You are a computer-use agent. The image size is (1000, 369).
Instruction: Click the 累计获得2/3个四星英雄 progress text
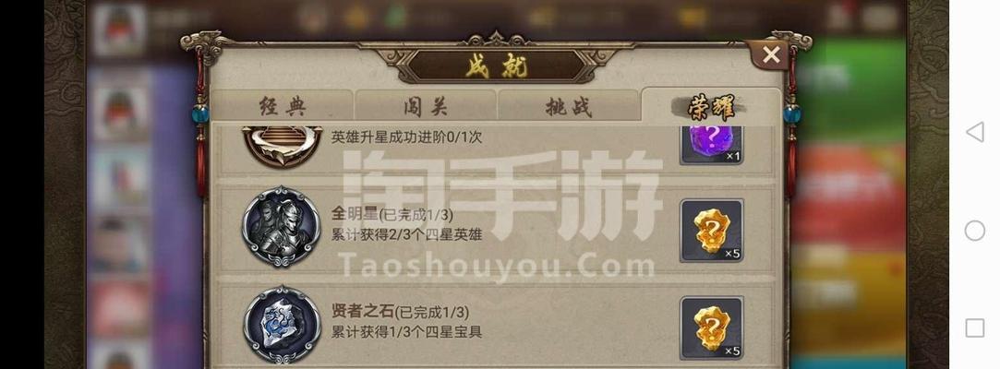(406, 234)
